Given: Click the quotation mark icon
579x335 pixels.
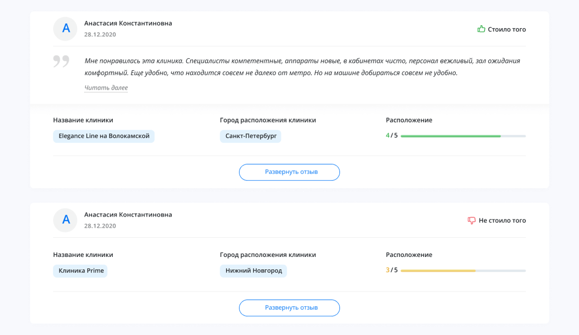Looking at the screenshot, I should pyautogui.click(x=61, y=62).
